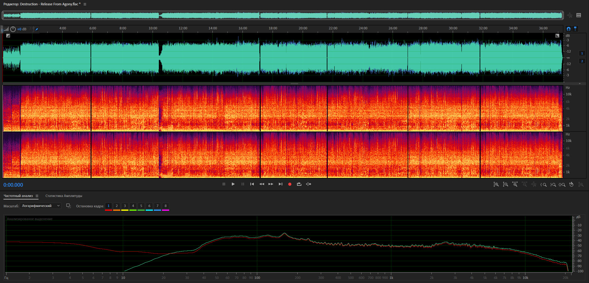Image resolution: width=589 pixels, height=283 pixels.
Task: Click the Skip Selection transport icon
Action: (x=309, y=184)
